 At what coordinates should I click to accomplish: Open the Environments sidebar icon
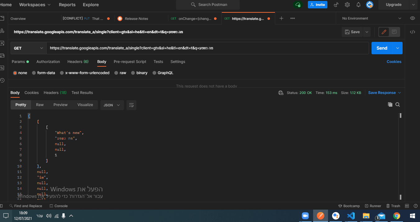(x=2, y=43)
